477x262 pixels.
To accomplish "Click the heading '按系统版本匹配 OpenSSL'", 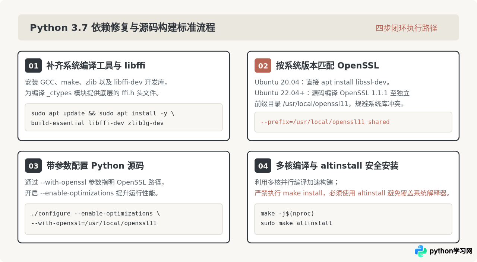I will click(x=327, y=65).
